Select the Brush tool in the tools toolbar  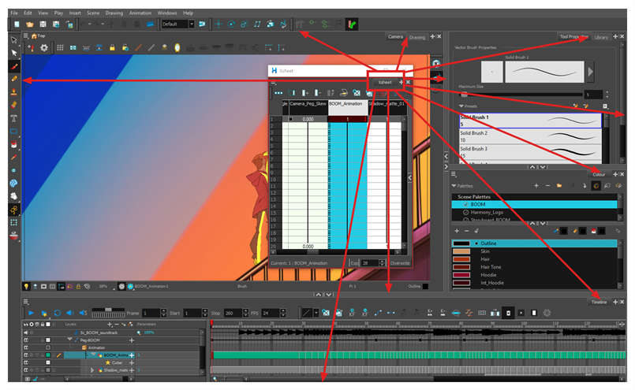pyautogui.click(x=14, y=66)
